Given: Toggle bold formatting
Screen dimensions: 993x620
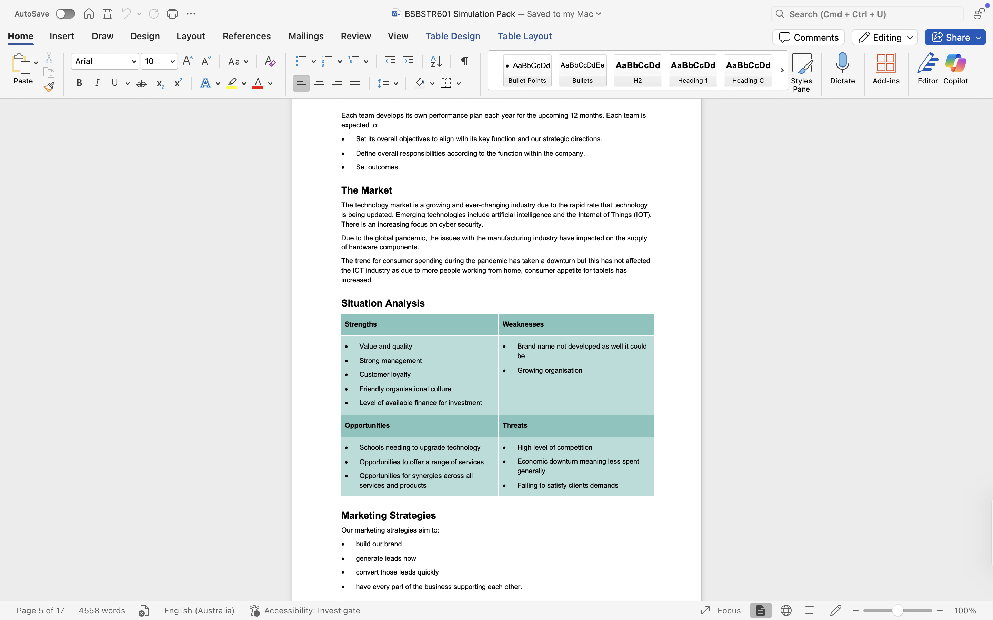Looking at the screenshot, I should pos(79,83).
